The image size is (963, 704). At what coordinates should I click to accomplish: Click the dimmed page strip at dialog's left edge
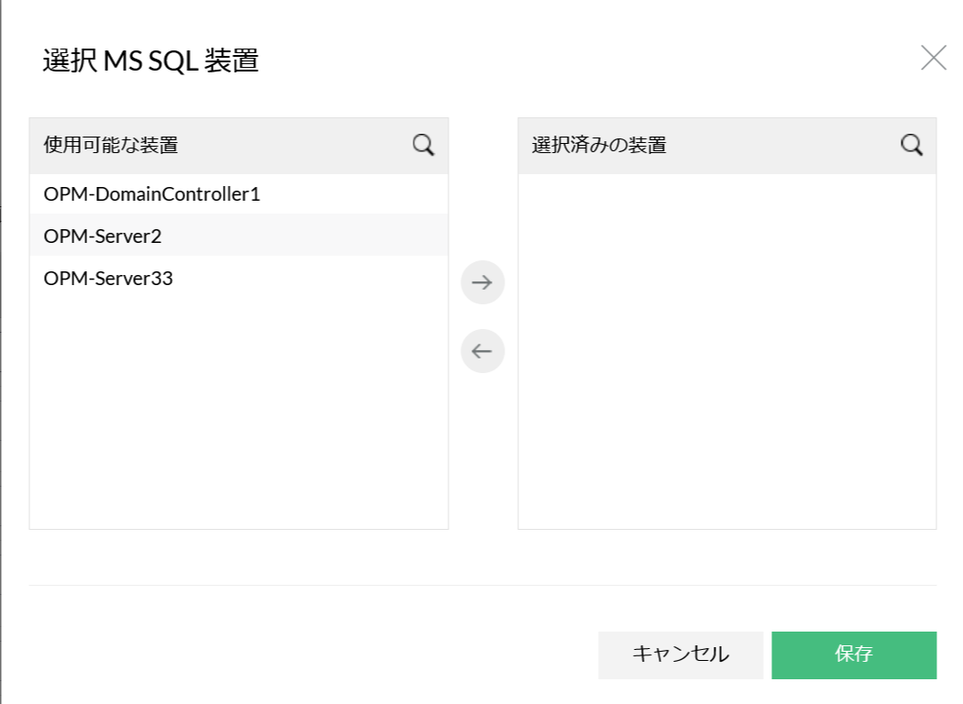(x=1, y=367)
